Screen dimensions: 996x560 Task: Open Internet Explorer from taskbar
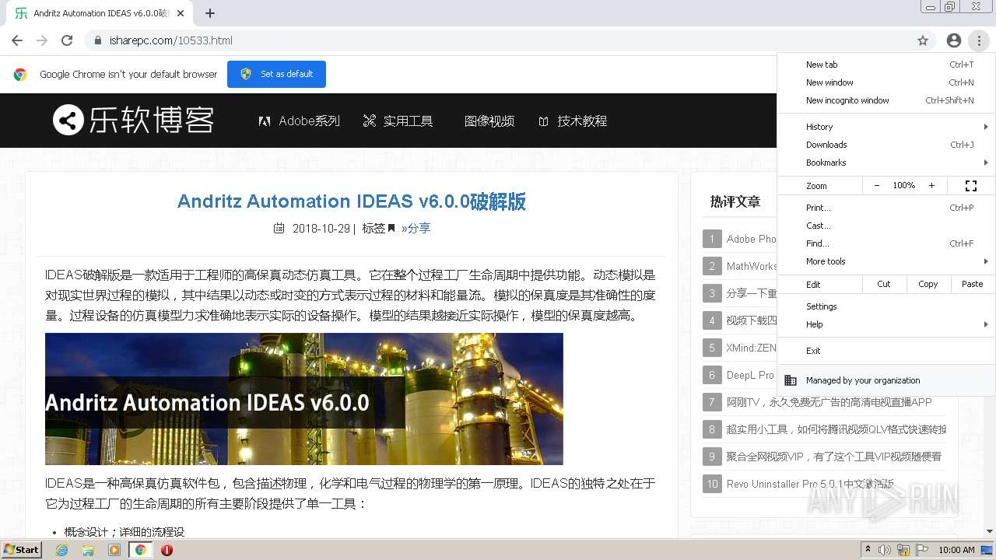(61, 550)
